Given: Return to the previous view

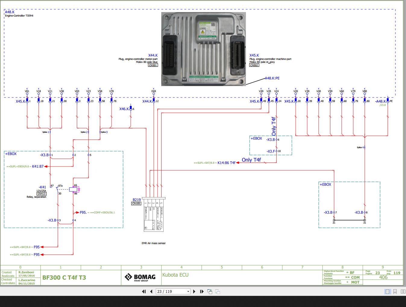Looking at the screenshot, I should pyautogui.click(x=209, y=291).
